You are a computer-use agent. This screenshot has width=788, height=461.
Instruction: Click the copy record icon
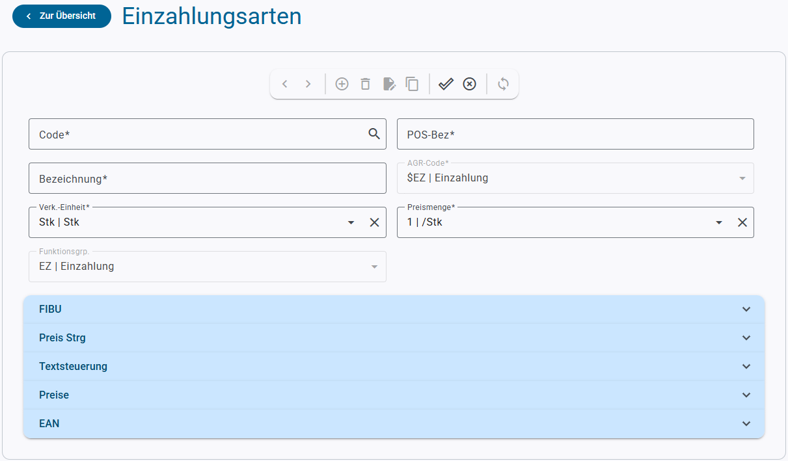pyautogui.click(x=412, y=84)
